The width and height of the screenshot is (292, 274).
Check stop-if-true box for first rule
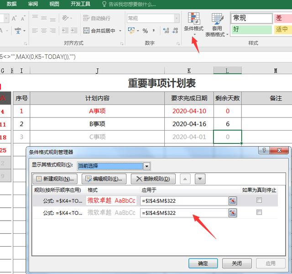click(259, 200)
